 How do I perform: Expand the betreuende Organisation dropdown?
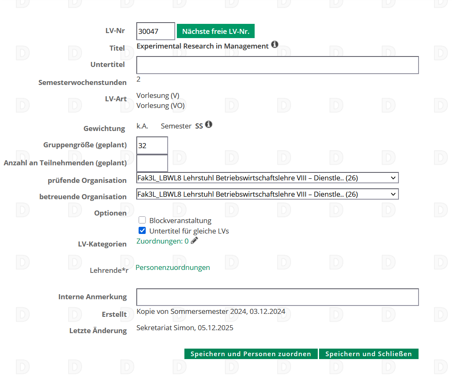267,194
